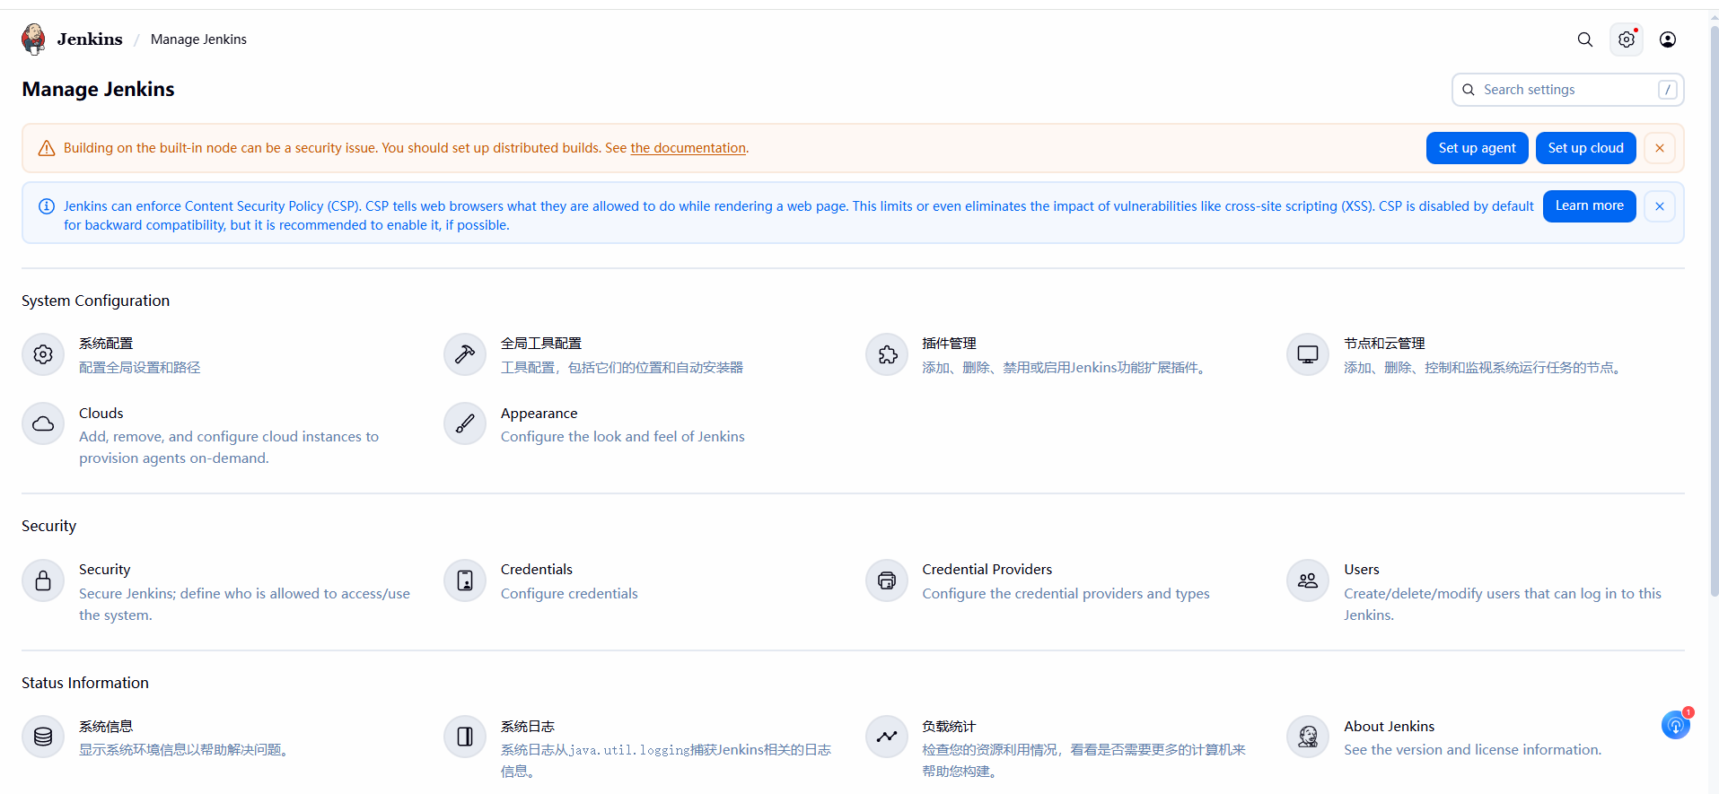The image size is (1719, 794).
Task: Click the info circle icon in CSP banner
Action: click(x=47, y=206)
